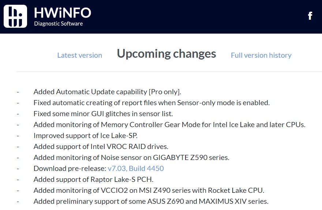322x210 pixels.
Task: Click the Diagnostic Software tagline
Action: point(58,24)
